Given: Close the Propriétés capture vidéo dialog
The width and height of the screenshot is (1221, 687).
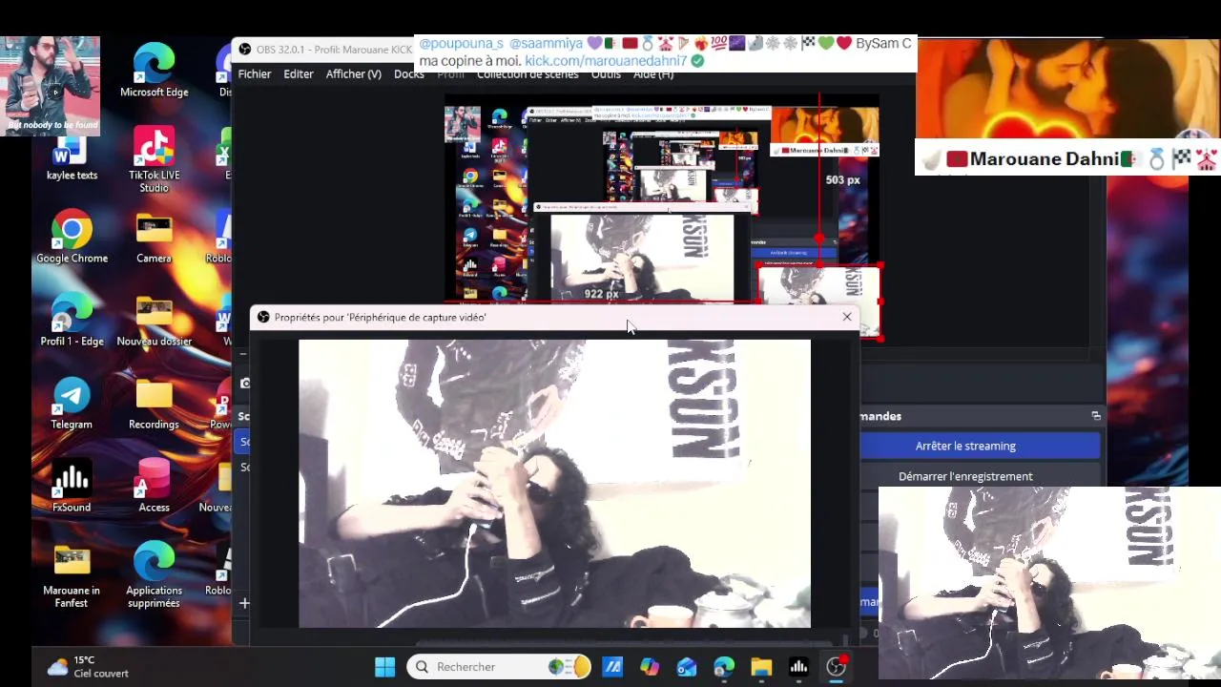Looking at the screenshot, I should (846, 317).
